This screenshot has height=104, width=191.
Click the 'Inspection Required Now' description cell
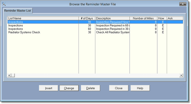coord(113,22)
